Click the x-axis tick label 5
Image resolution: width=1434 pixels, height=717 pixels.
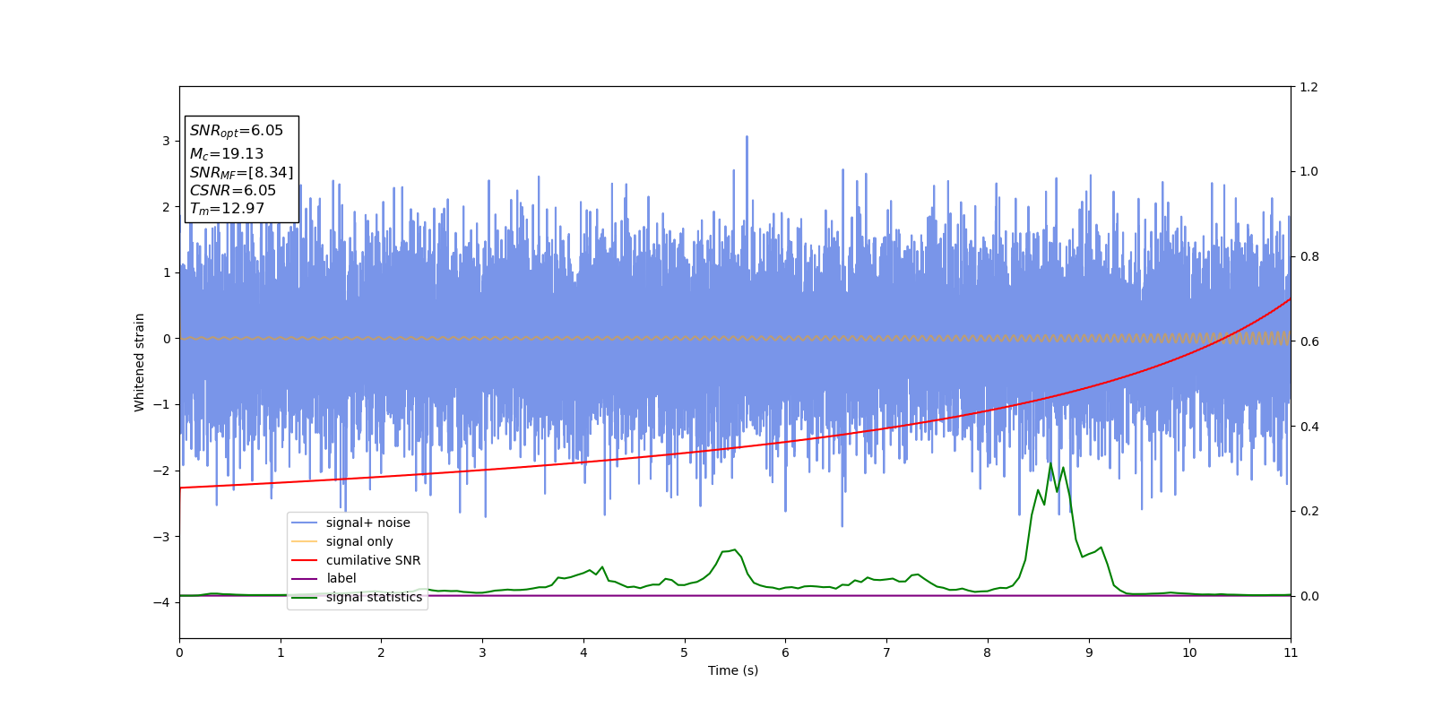tap(685, 652)
